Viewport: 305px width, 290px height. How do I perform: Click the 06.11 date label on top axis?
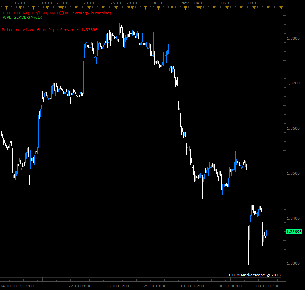tap(227, 3)
